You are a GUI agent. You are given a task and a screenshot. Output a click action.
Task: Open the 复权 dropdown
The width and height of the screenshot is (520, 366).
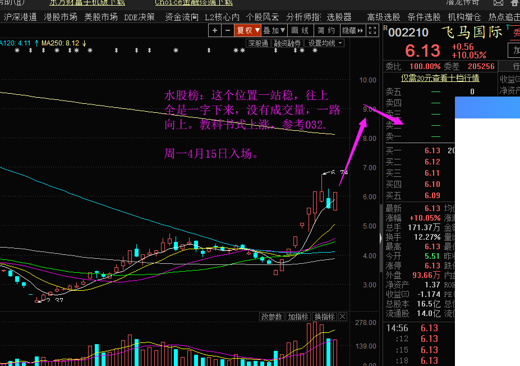click(x=248, y=30)
